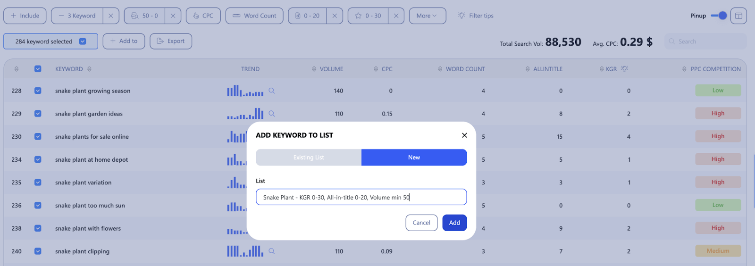Open the layout columns icon beside Pinup

(x=738, y=16)
